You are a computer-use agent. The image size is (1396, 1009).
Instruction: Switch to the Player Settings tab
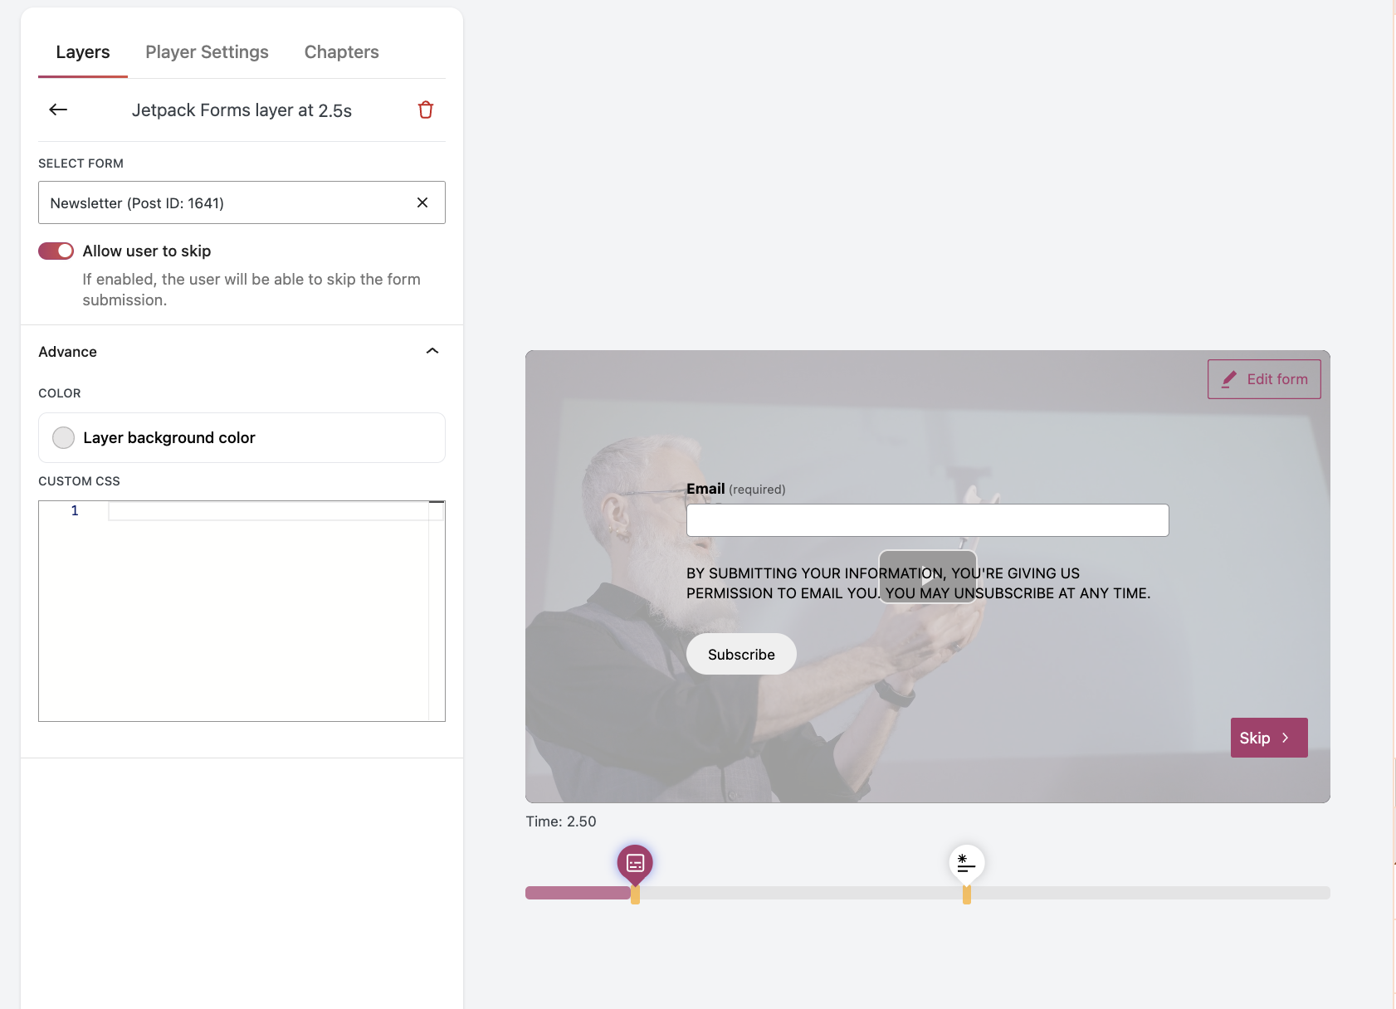coord(207,52)
